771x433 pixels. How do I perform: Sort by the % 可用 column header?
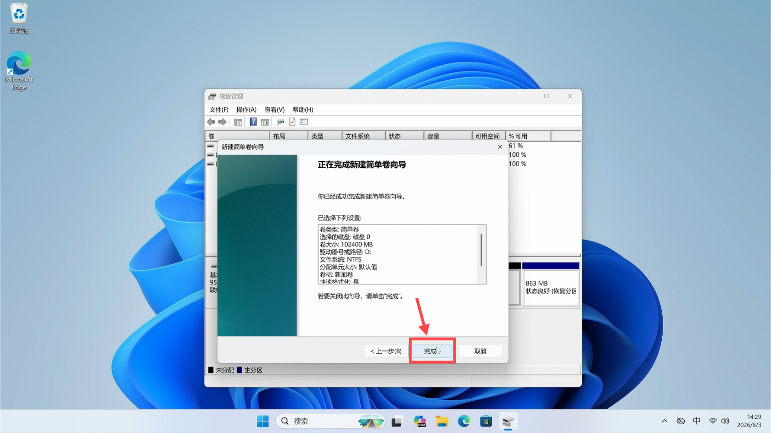click(528, 136)
